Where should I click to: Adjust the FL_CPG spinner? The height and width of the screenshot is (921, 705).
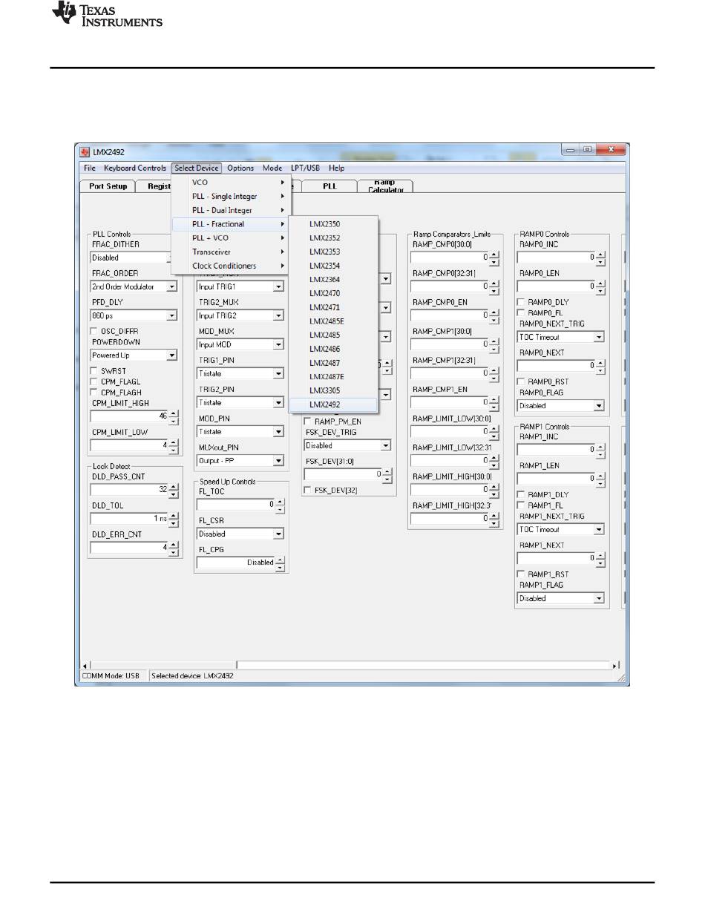280,563
